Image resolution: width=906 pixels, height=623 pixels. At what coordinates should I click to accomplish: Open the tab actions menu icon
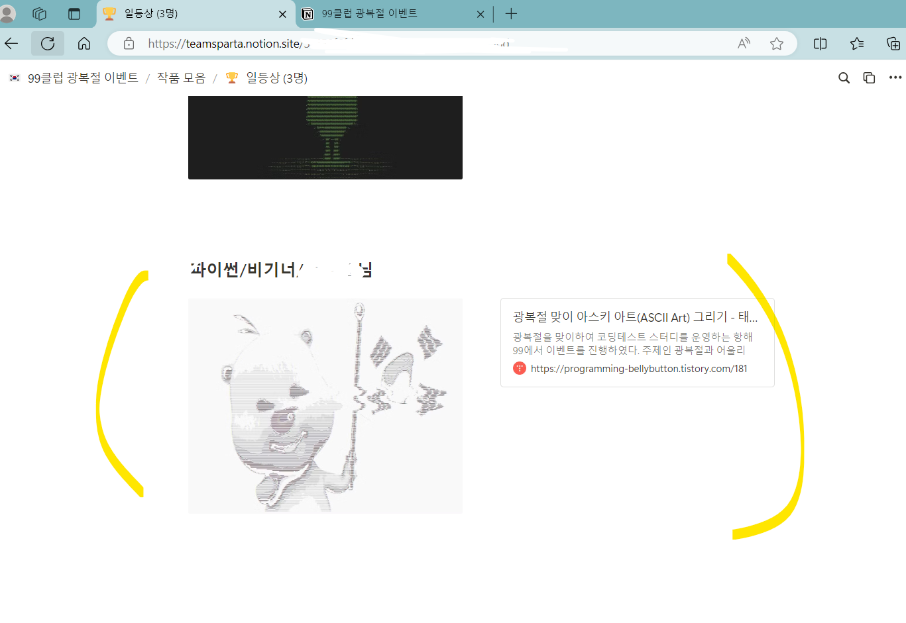[x=74, y=14]
